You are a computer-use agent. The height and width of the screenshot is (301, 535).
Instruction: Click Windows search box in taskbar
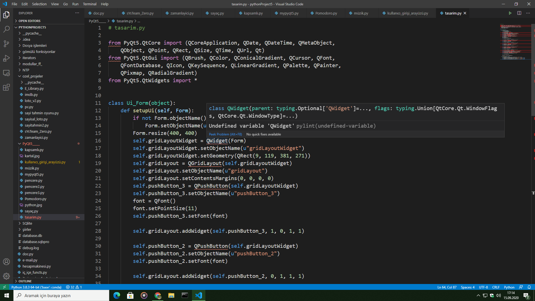point(61,295)
